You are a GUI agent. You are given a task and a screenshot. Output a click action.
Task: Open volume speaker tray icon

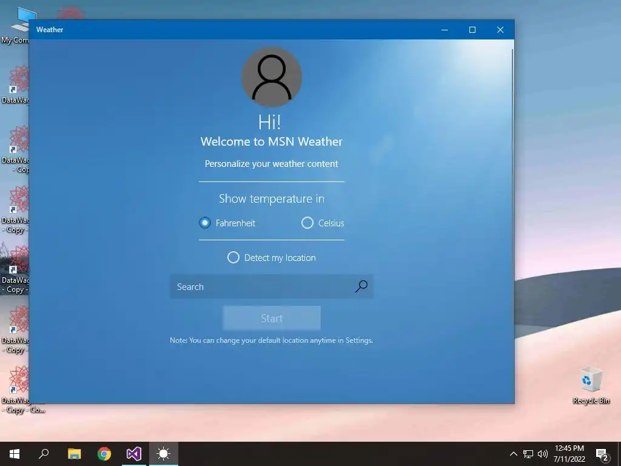[543, 454]
